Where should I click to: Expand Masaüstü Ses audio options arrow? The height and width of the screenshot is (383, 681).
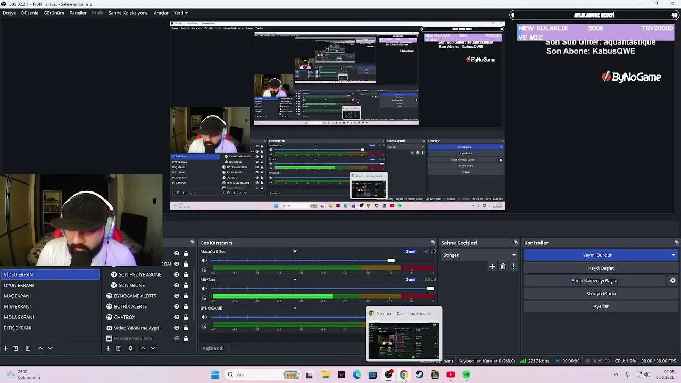click(295, 252)
